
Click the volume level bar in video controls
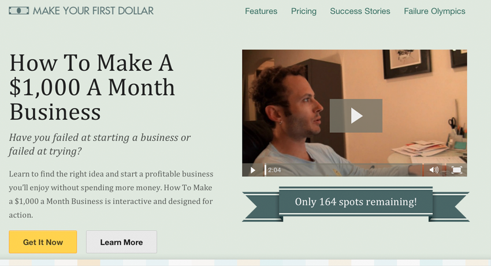pos(443,170)
